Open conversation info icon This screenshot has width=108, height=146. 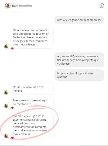(102, 6)
